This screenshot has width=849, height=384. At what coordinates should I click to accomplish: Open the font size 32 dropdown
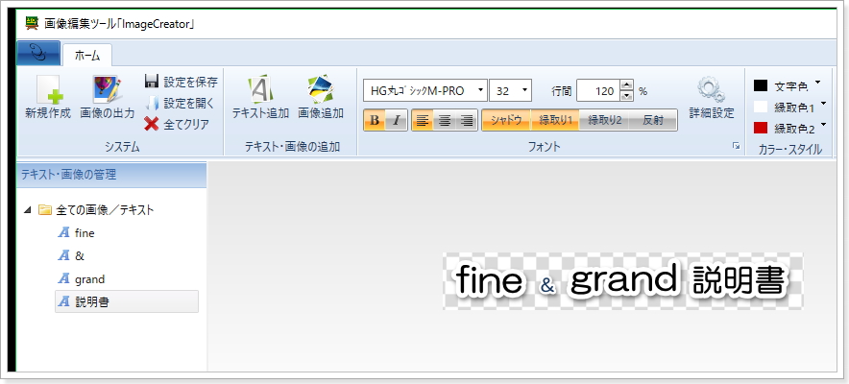pos(524,91)
